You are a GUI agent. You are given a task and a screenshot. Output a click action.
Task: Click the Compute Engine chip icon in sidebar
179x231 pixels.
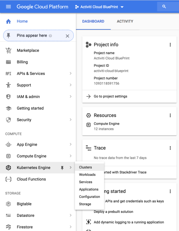coord(9,156)
